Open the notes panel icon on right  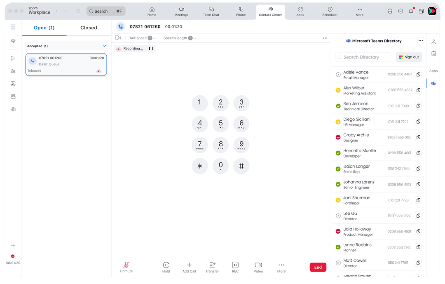(433, 53)
